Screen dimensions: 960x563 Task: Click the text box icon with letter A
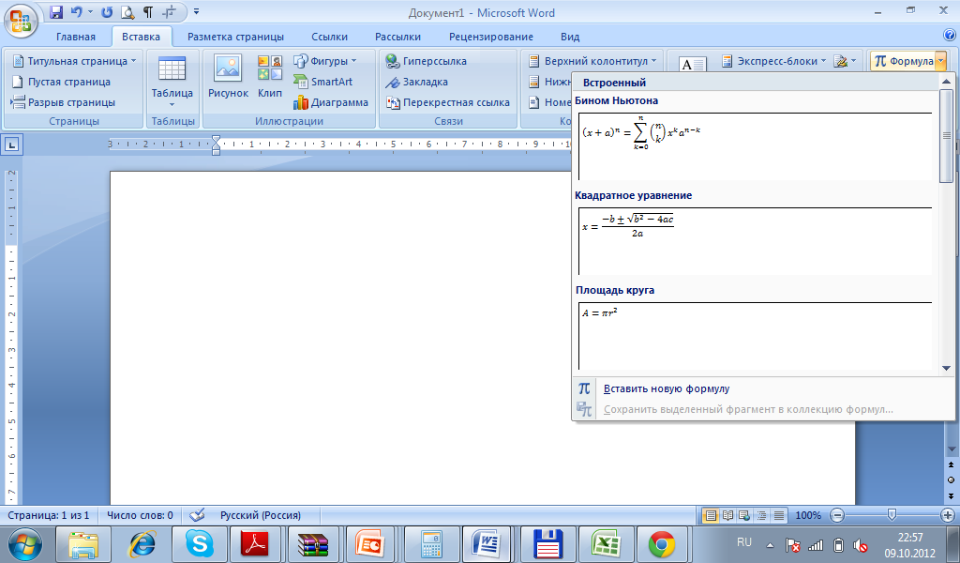tap(693, 65)
